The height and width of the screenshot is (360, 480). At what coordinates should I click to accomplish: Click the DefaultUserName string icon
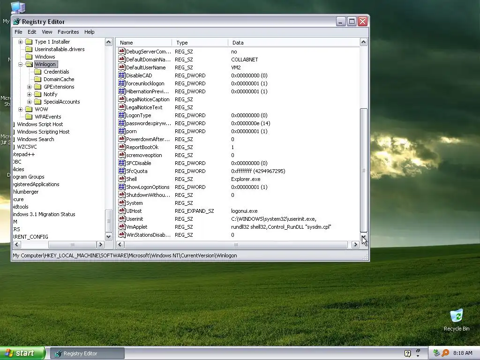click(121, 67)
